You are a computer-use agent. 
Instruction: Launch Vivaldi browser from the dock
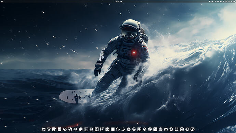tap(182, 129)
